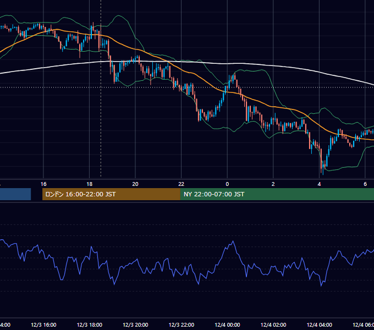Click the '12/4 02:00' date label
Viewport: 374px width, 330px height.
point(273,324)
